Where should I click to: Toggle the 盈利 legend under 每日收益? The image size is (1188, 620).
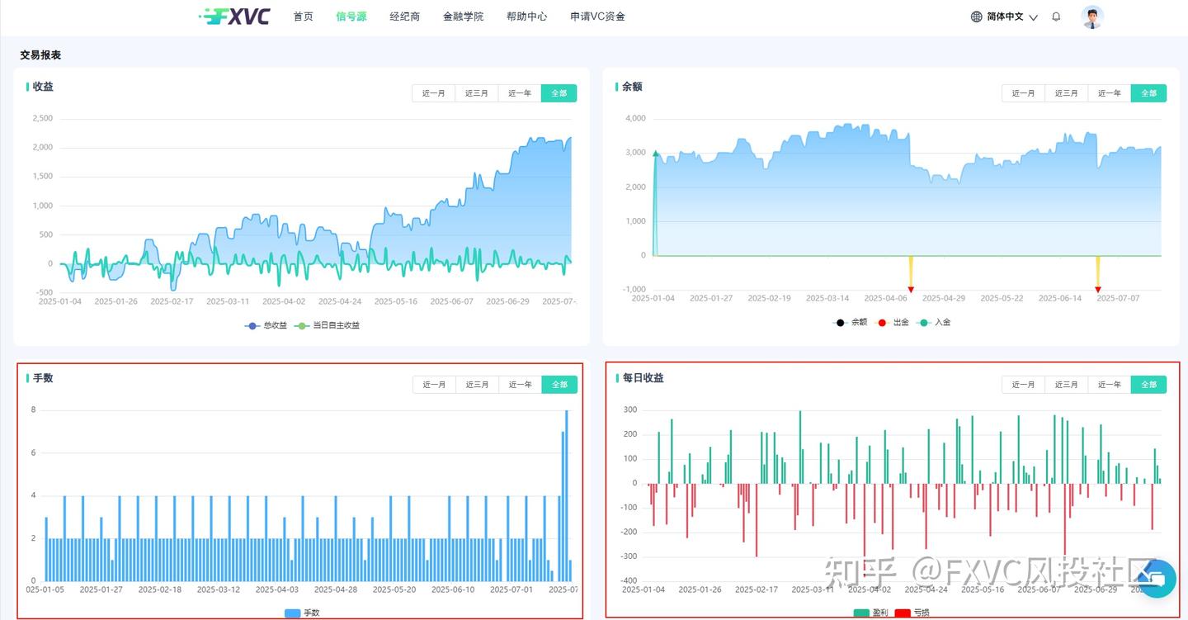tap(870, 613)
